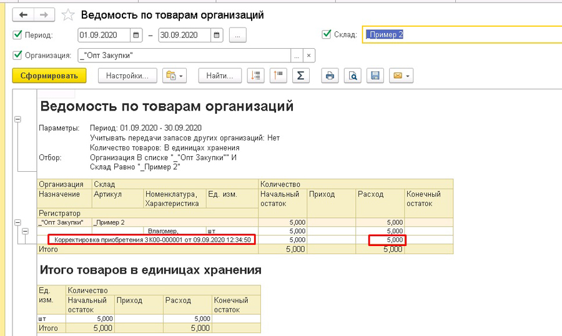The height and width of the screenshot is (336, 562).
Task: Disable the Склад filter checkbox
Action: [x=326, y=34]
